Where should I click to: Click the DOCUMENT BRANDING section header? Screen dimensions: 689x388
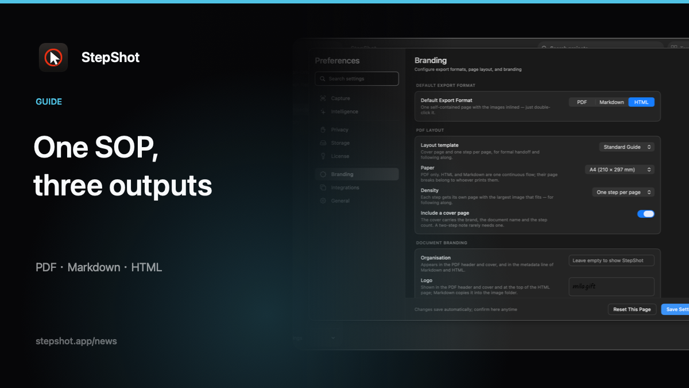[442, 243]
